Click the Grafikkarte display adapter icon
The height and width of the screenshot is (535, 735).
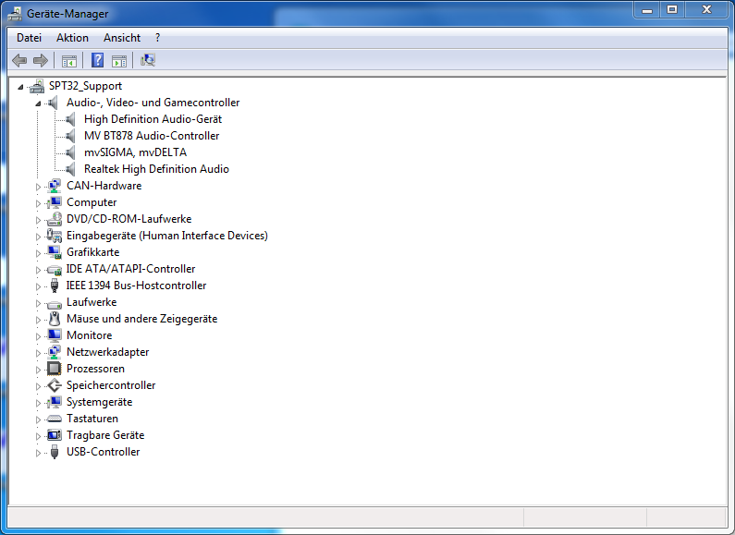(x=55, y=252)
